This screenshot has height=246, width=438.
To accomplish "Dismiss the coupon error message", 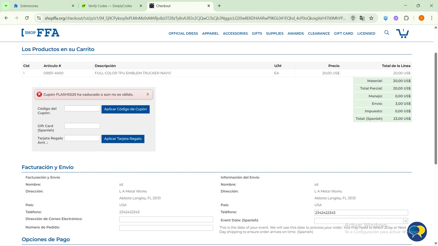I will [x=148, y=94].
